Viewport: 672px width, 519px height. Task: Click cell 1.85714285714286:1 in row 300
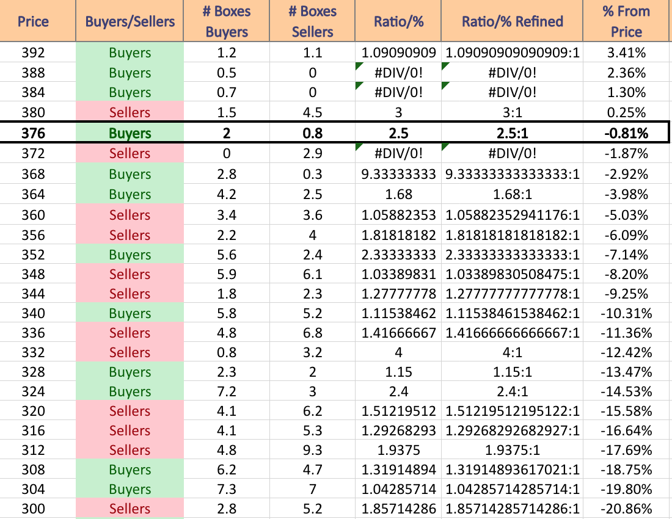point(512,509)
